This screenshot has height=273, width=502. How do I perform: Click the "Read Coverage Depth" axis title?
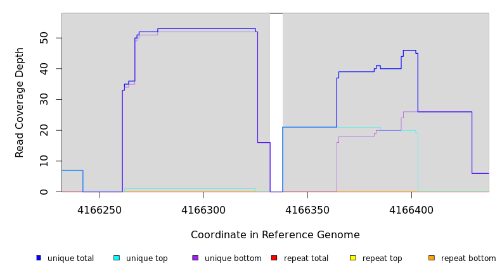pyautogui.click(x=20, y=102)
